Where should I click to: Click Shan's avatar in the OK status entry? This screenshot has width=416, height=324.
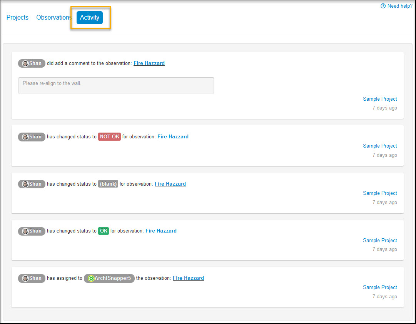pyautogui.click(x=25, y=231)
